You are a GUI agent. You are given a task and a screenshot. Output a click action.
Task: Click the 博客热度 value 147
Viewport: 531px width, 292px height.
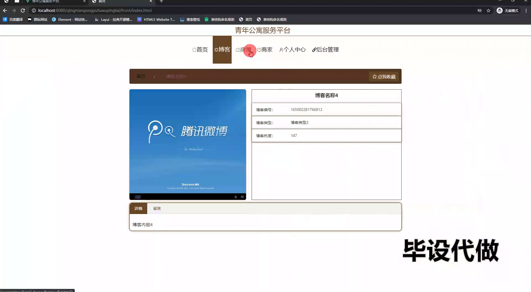(294, 135)
